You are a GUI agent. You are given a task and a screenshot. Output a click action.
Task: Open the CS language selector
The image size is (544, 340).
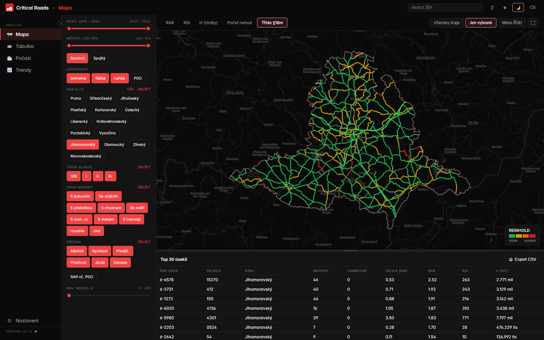click(x=532, y=7)
